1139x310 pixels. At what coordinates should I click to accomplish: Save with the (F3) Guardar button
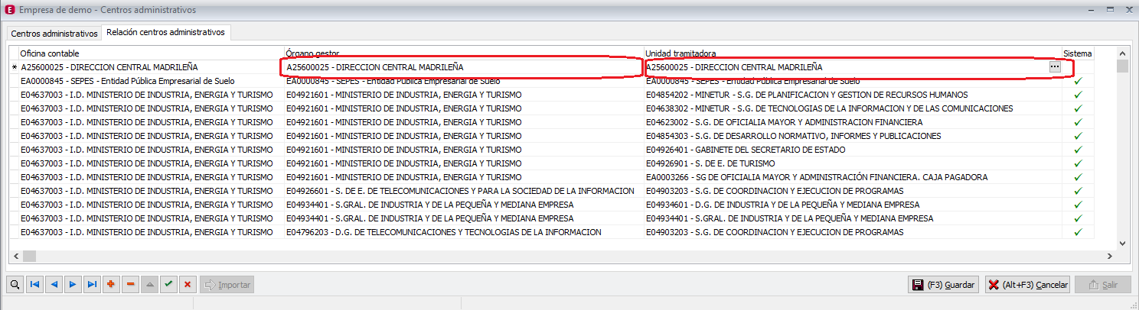[944, 285]
